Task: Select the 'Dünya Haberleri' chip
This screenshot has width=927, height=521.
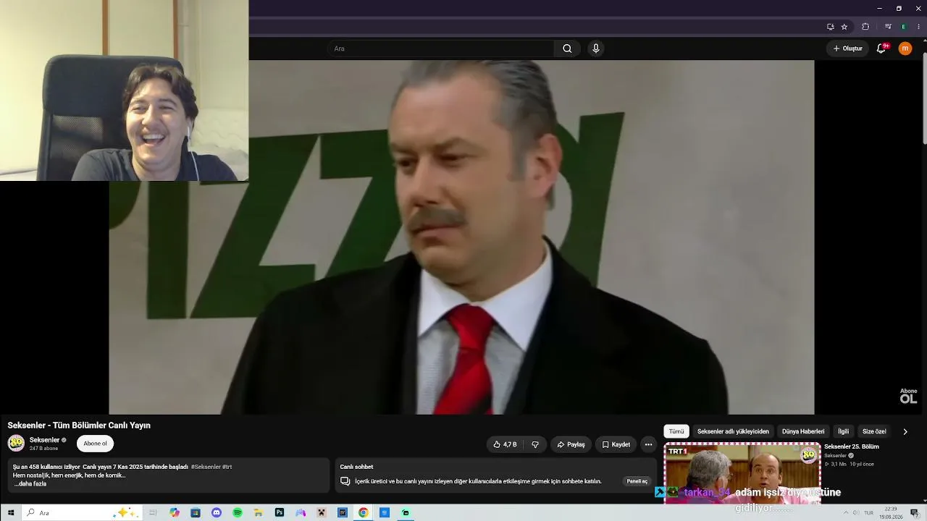Action: 803,431
